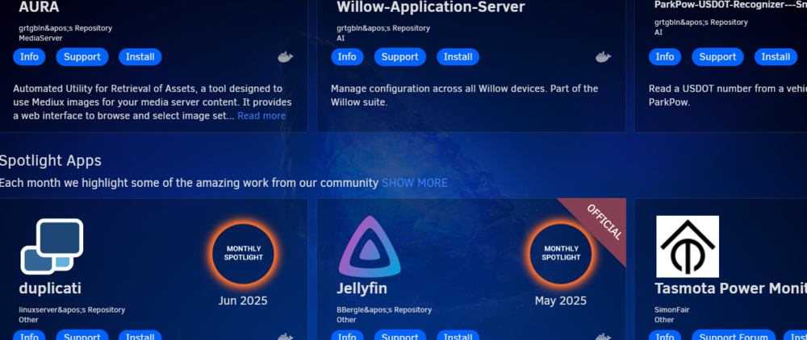Open Support for AURA
The image size is (807, 340).
point(82,57)
